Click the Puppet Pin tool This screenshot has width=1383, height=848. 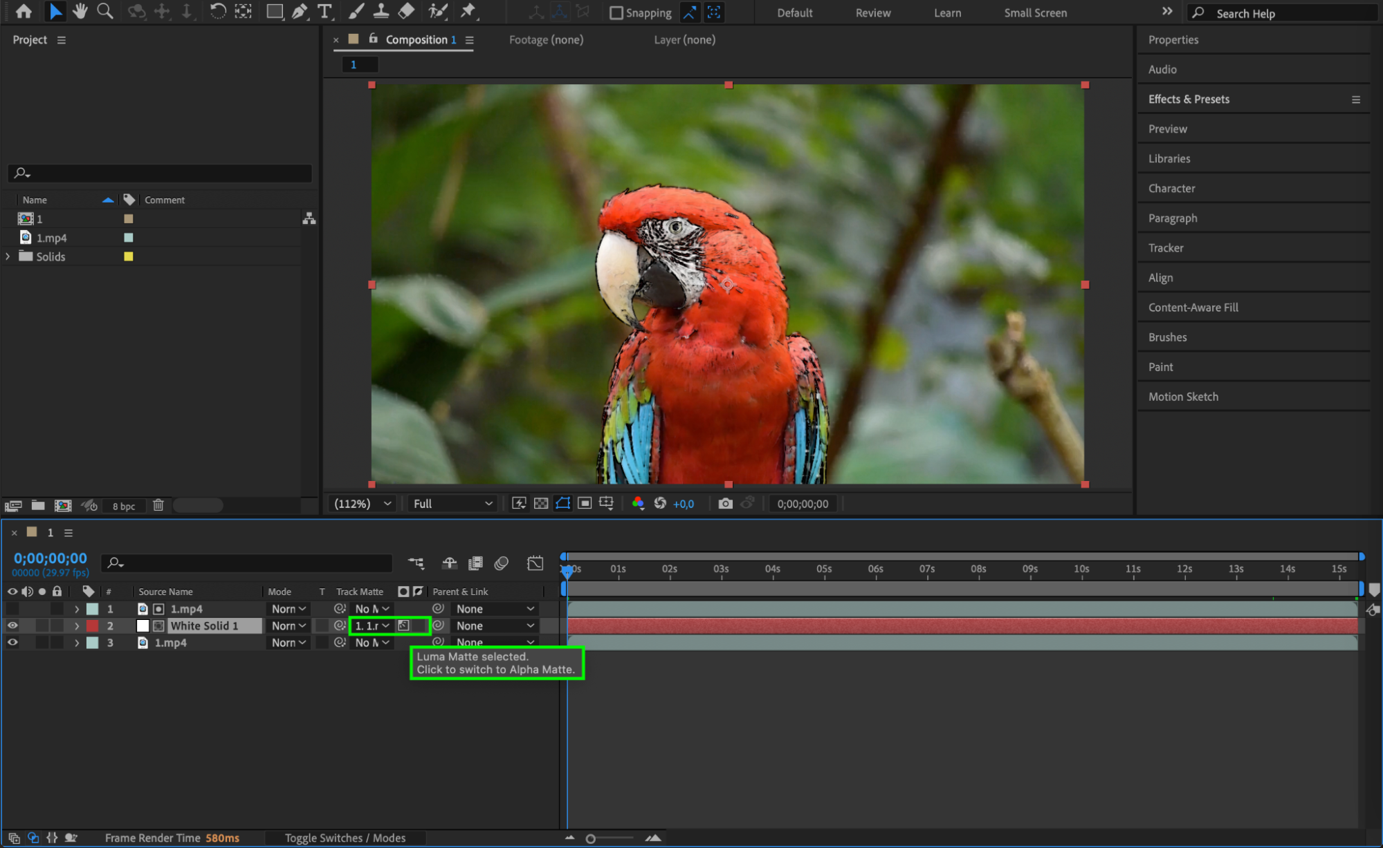coord(468,11)
